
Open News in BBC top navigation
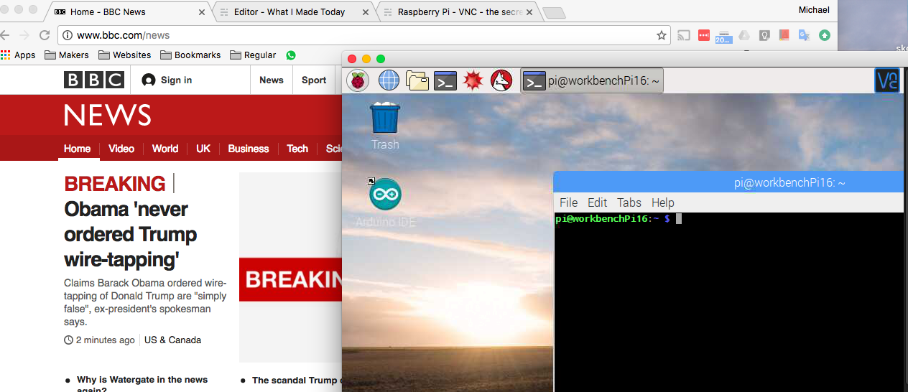pos(272,80)
